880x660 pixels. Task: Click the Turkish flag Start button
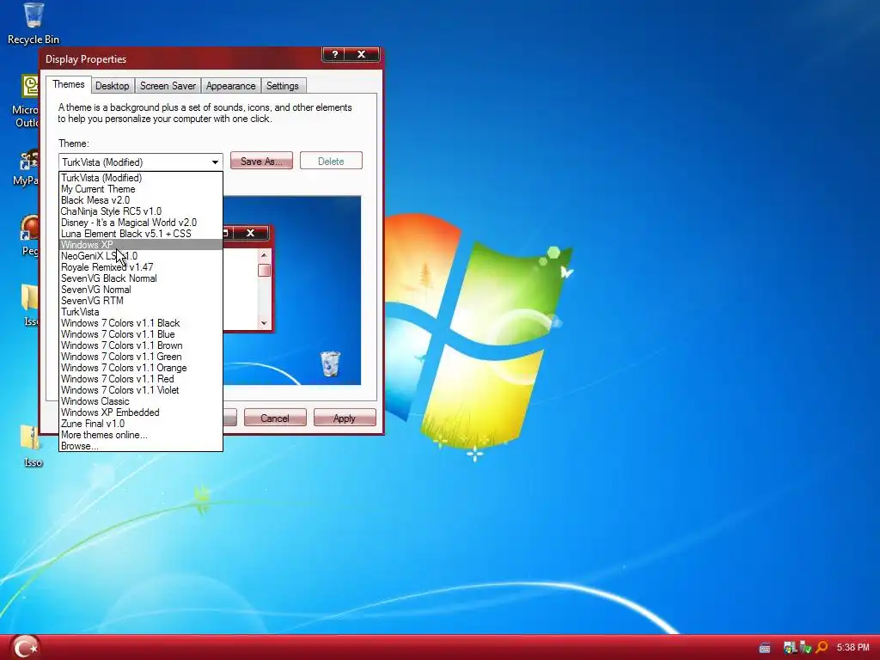point(25,647)
